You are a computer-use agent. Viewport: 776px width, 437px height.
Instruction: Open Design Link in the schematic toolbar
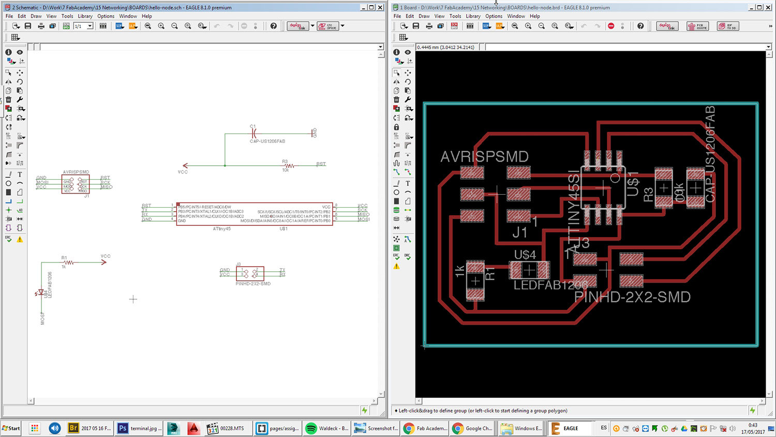tap(297, 26)
